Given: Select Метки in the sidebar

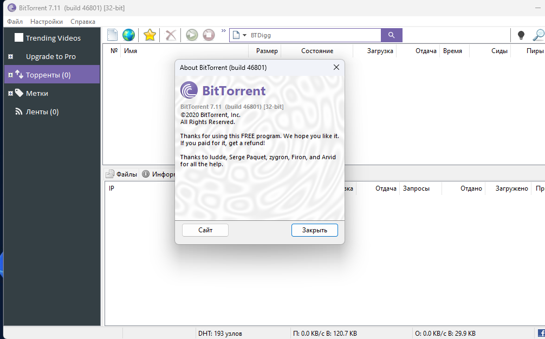Looking at the screenshot, I should 37,93.
